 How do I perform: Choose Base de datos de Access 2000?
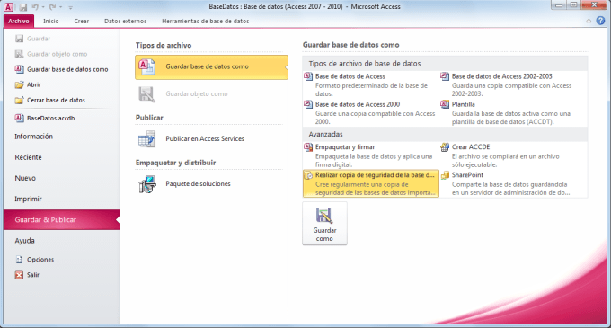tap(370, 112)
